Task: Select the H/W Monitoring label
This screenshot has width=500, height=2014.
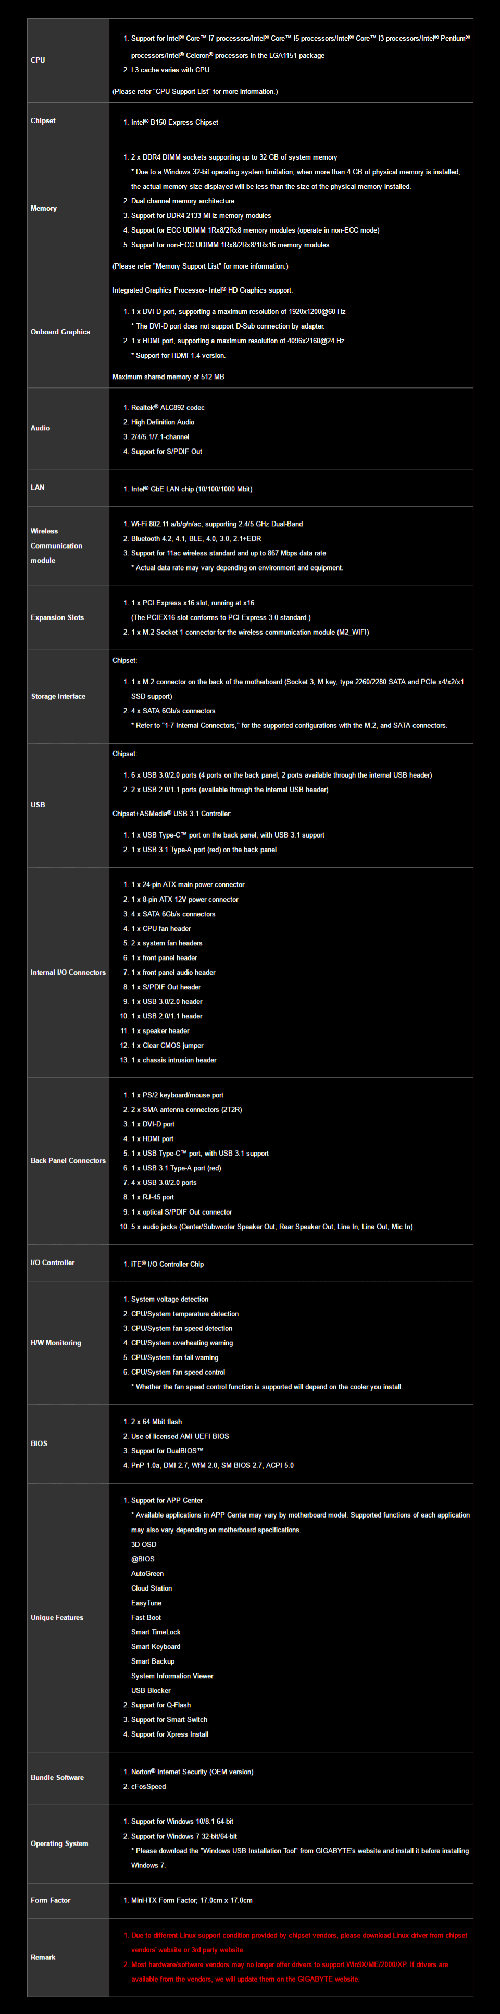Action: click(55, 1343)
